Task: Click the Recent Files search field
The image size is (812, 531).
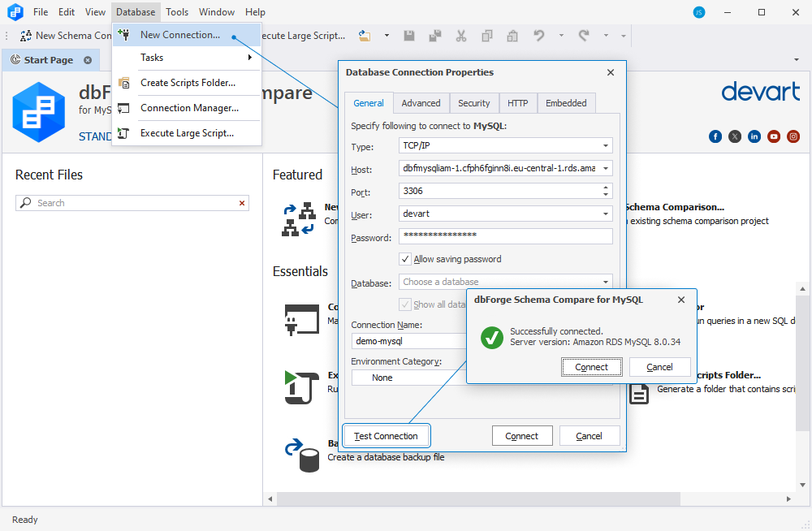Action: point(132,203)
